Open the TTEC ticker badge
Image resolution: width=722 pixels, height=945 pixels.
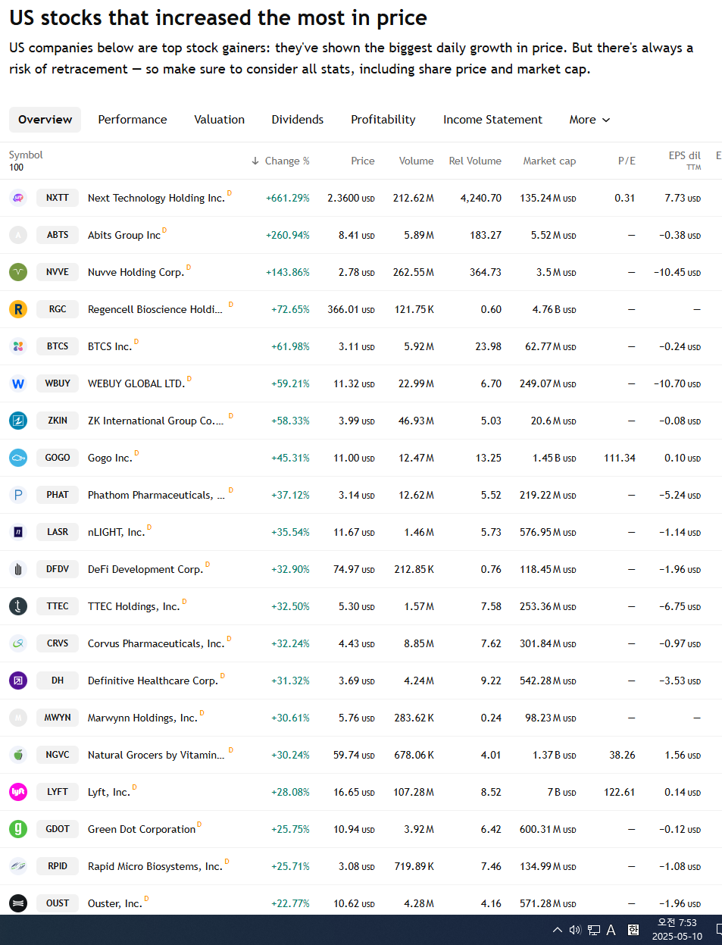click(x=58, y=606)
